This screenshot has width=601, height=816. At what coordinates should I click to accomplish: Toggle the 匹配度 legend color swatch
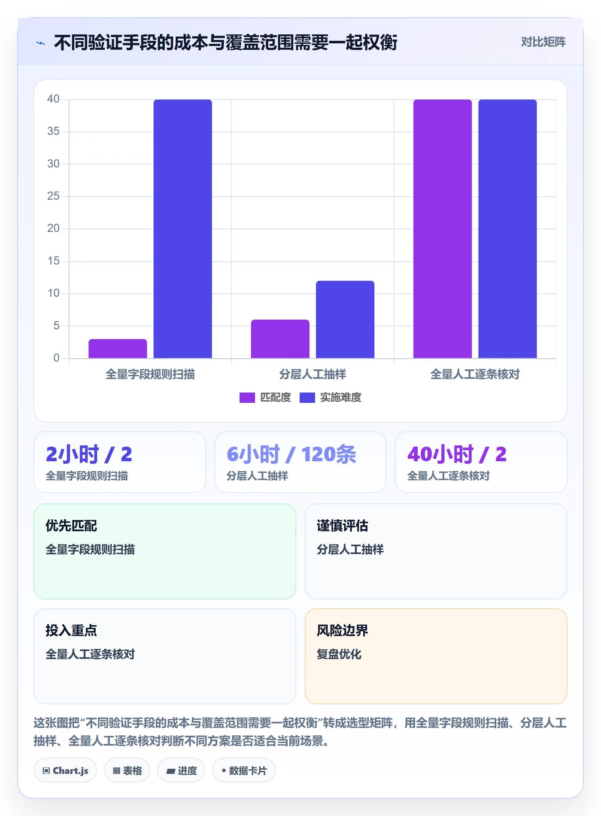click(x=247, y=398)
